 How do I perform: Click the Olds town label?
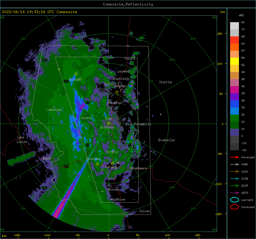pyautogui.click(x=108, y=119)
